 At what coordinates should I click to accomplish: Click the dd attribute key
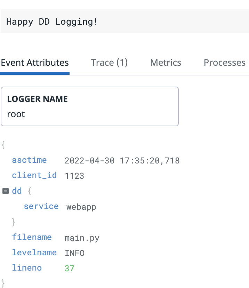point(17,191)
